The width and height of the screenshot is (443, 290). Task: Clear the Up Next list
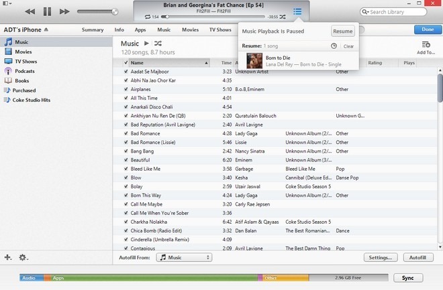(x=348, y=46)
